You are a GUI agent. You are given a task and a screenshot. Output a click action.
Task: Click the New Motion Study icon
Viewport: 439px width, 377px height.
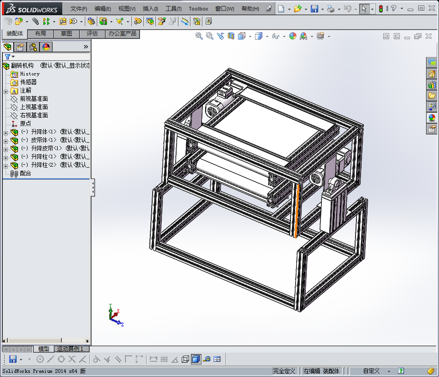tap(138, 21)
